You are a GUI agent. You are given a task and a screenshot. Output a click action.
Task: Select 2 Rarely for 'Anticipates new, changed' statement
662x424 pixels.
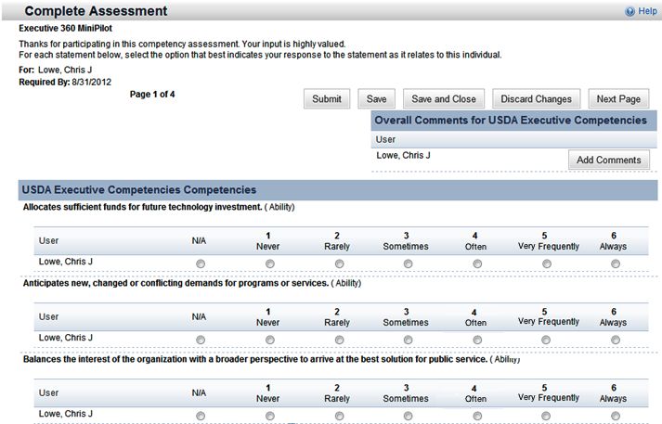pyautogui.click(x=339, y=340)
